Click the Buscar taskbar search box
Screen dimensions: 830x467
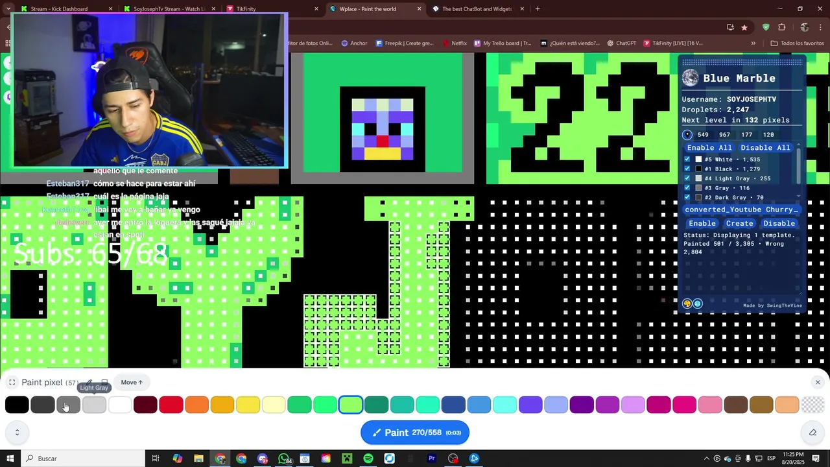83,459
